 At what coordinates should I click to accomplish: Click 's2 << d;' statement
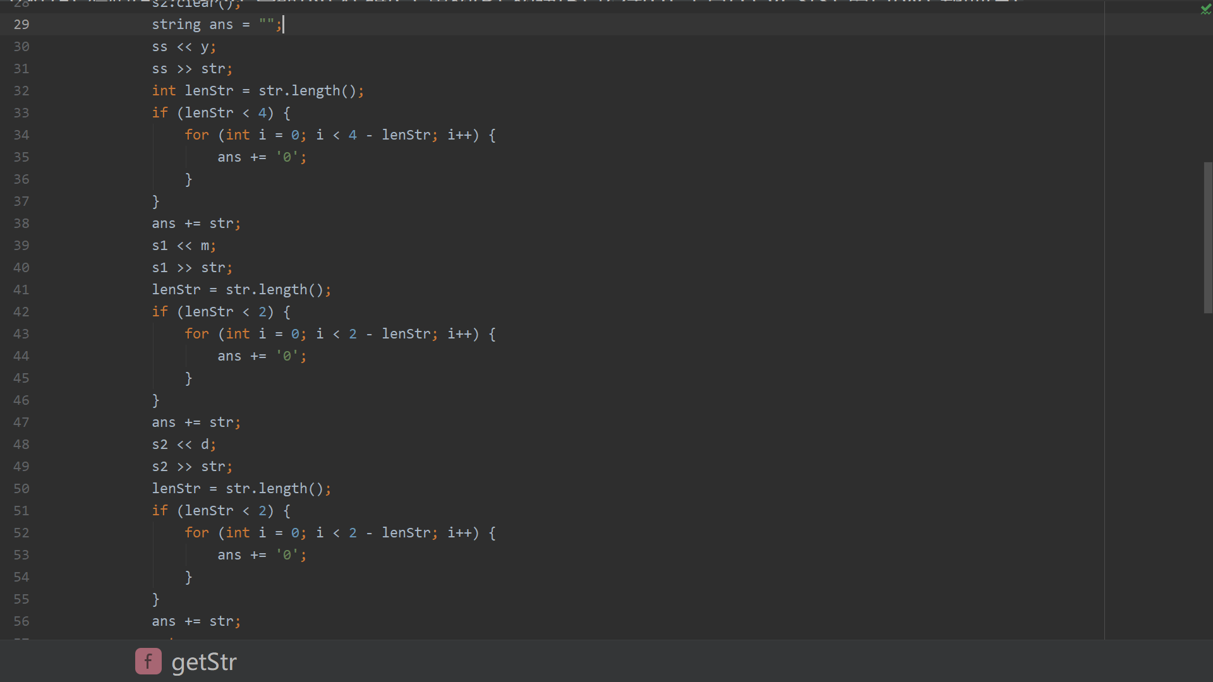pyautogui.click(x=184, y=445)
